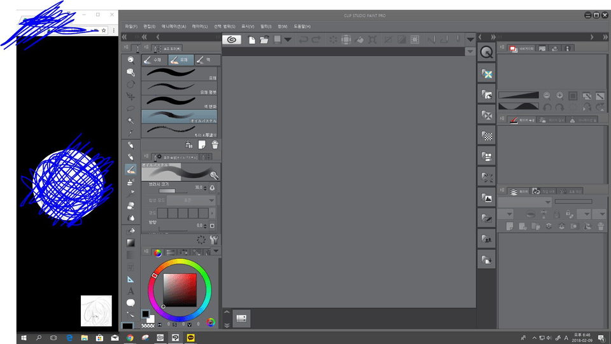Click the Clip Studio spiral icon
Image resolution: width=611 pixels, height=344 pixels.
pos(234,39)
